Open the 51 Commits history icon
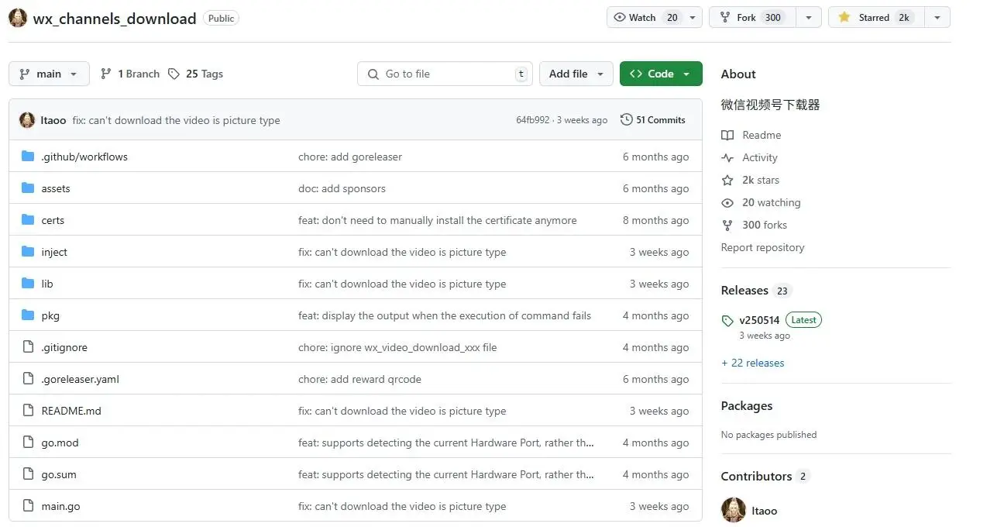Screen dimensions: 1004x527 (626, 120)
